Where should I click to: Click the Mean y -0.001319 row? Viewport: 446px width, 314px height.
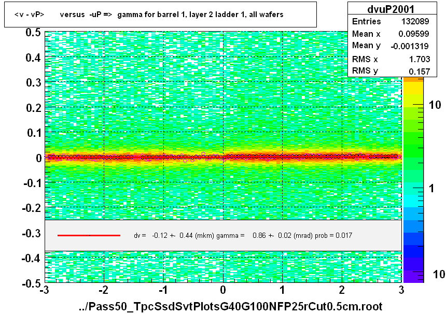click(391, 46)
